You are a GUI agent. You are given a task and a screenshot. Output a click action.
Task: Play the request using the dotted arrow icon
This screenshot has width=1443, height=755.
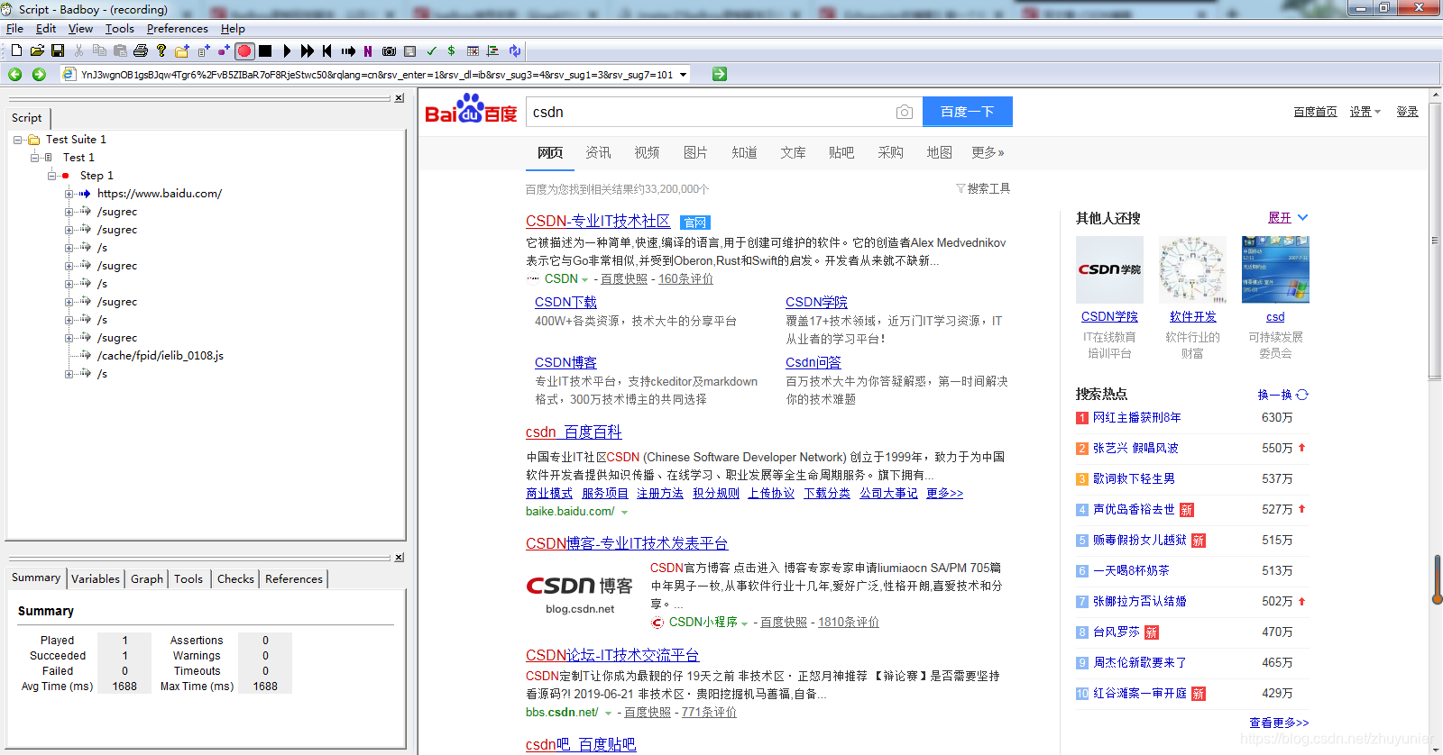pos(348,51)
